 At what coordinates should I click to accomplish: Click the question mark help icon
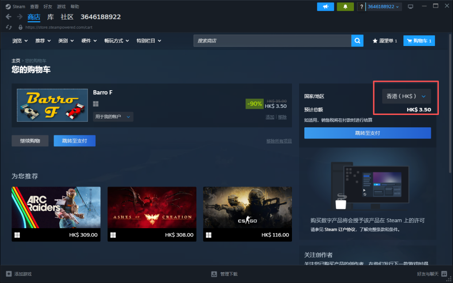click(x=362, y=7)
